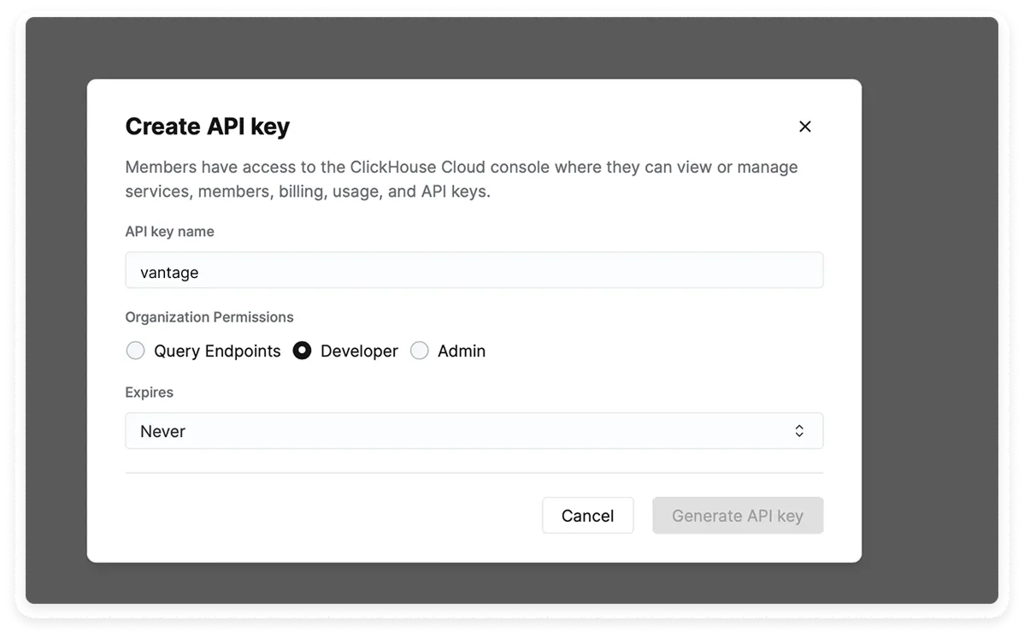Screen dimensions: 1024x638
Task: Select the Query Endpoints permission
Action: click(x=135, y=351)
